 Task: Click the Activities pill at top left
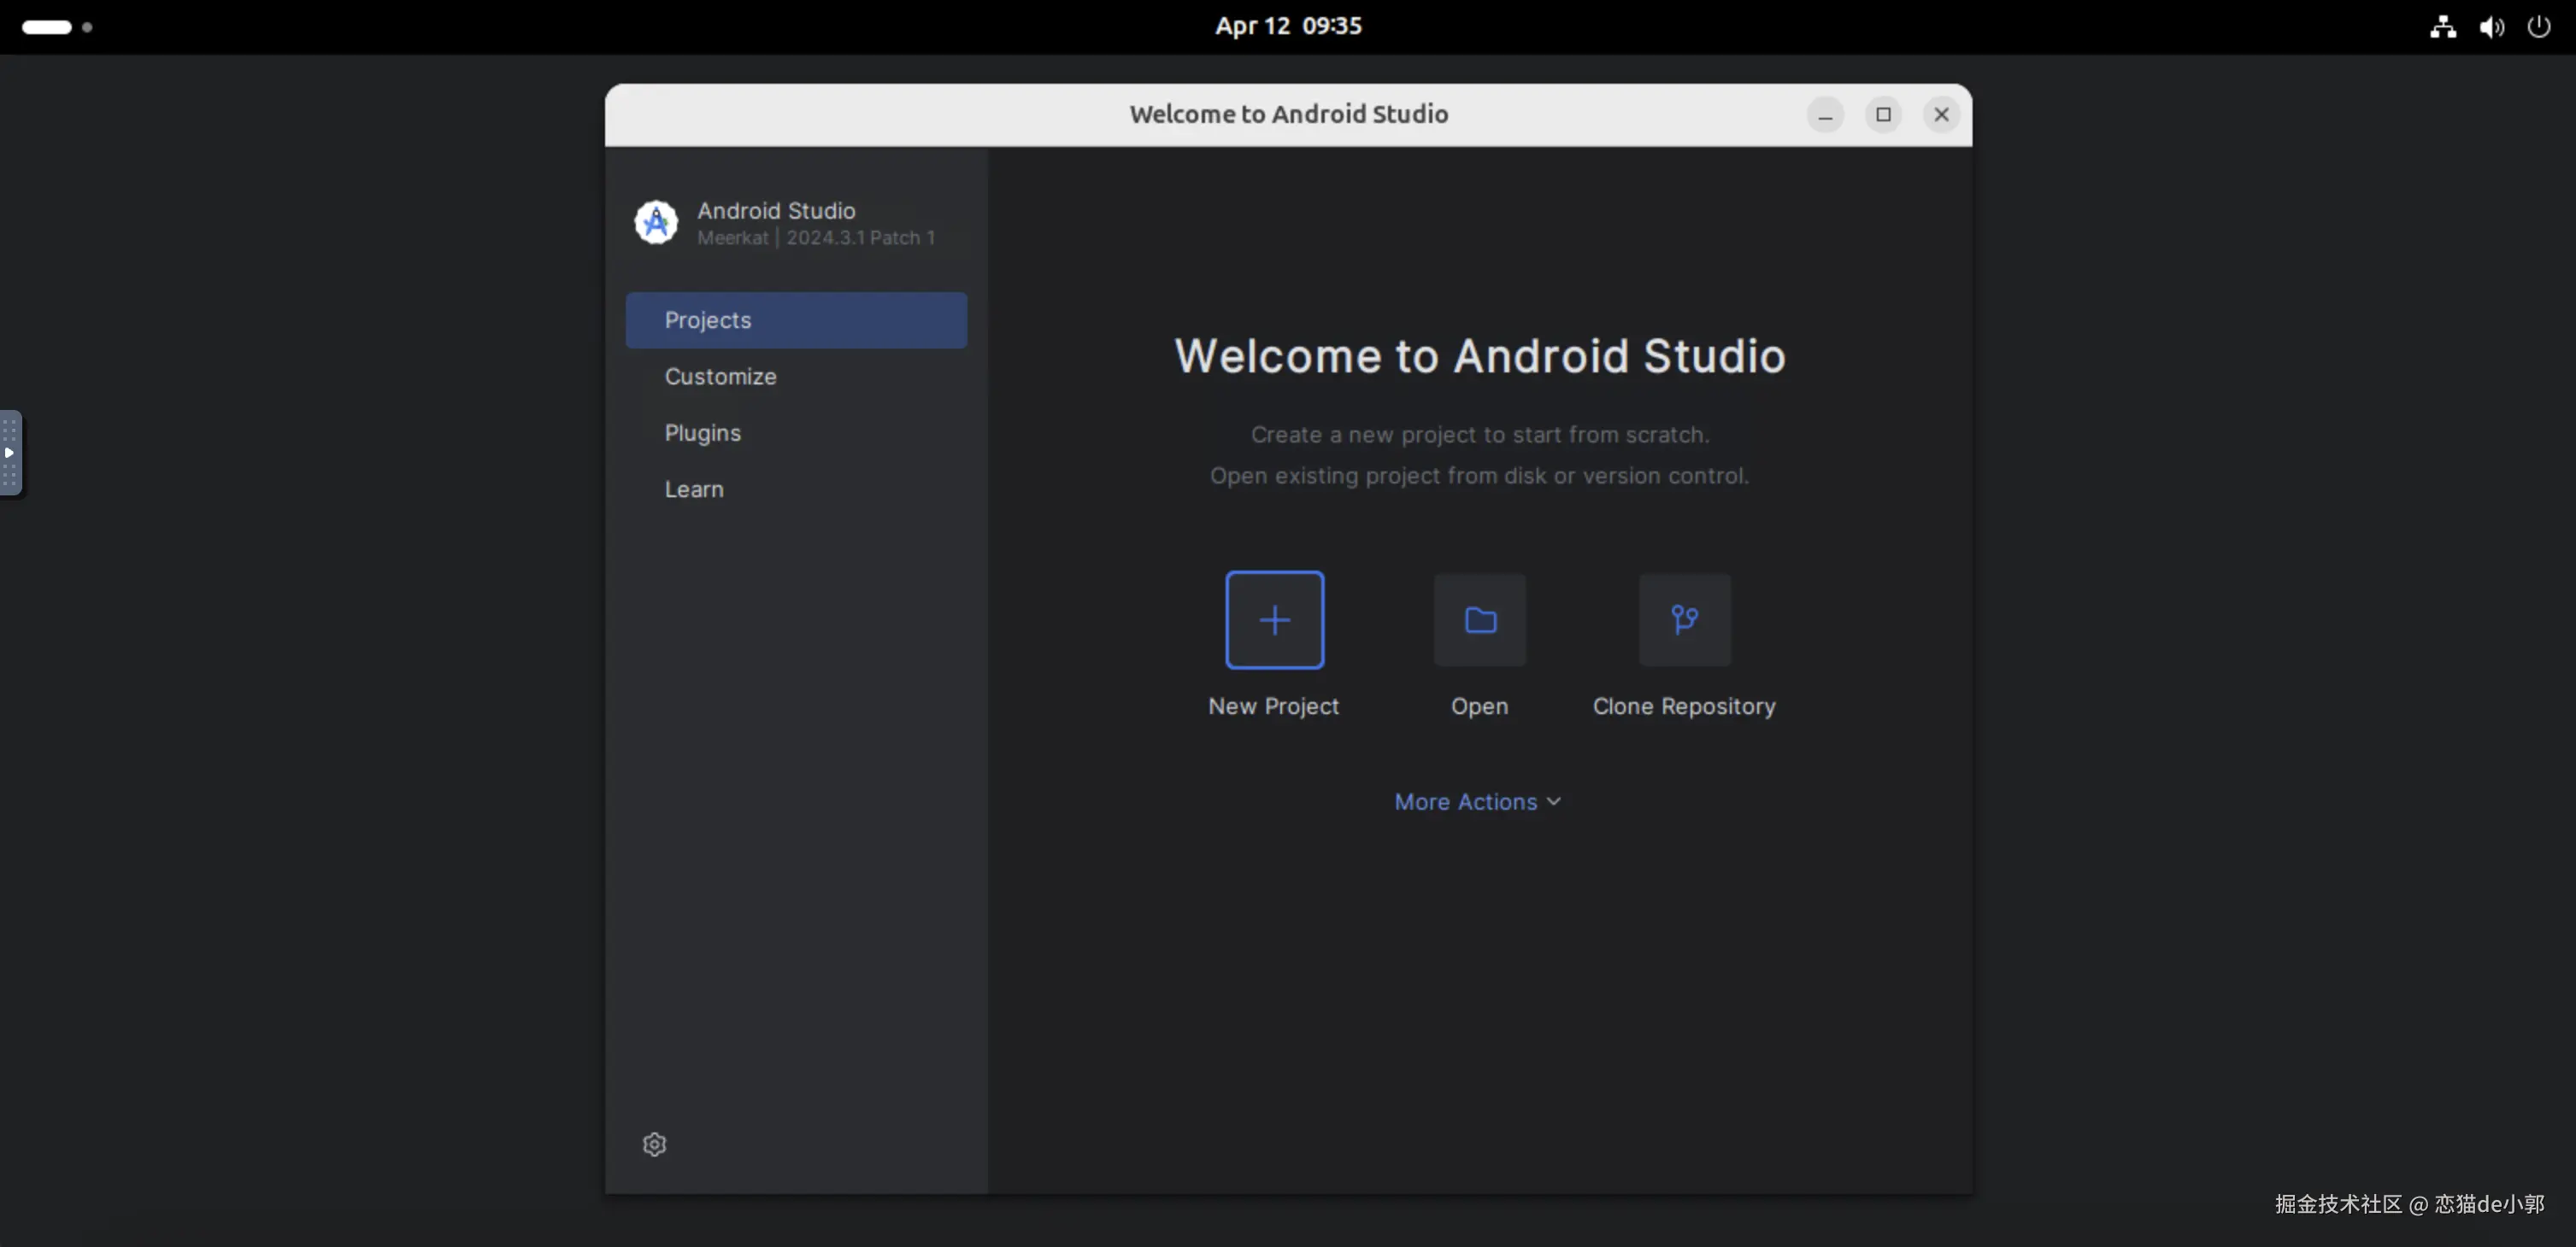click(47, 27)
